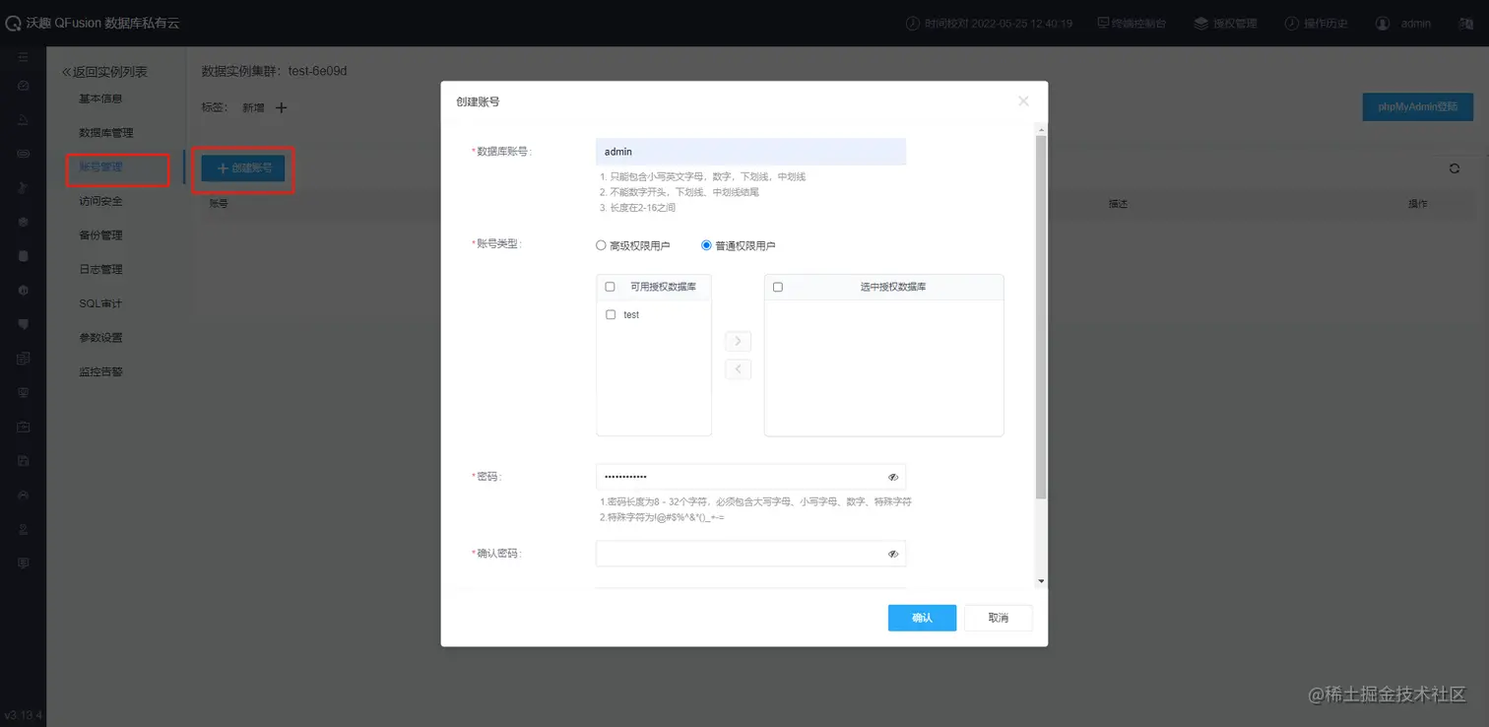Click the dialog vertical scrollbar thumb
Screen dimensions: 1489x727
coord(1042,315)
